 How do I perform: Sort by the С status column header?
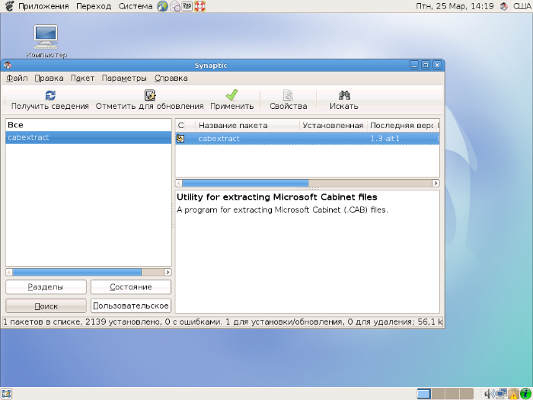click(185, 125)
